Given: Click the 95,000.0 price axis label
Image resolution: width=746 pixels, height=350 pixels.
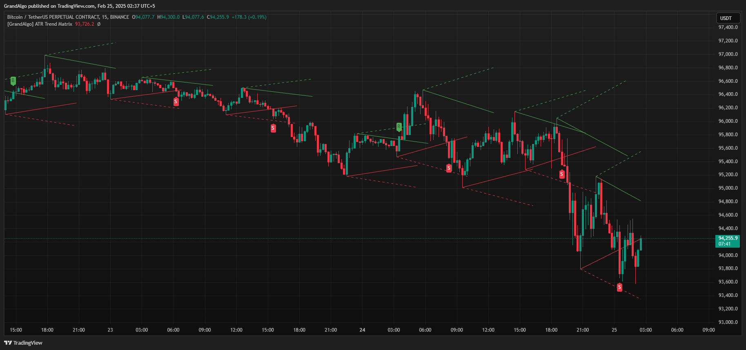Looking at the screenshot, I should pos(728,188).
